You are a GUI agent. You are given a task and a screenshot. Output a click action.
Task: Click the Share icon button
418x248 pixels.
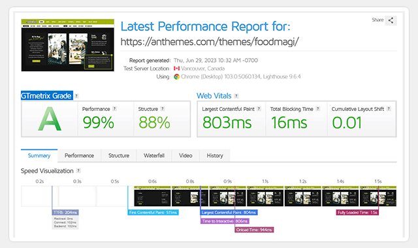point(391,20)
